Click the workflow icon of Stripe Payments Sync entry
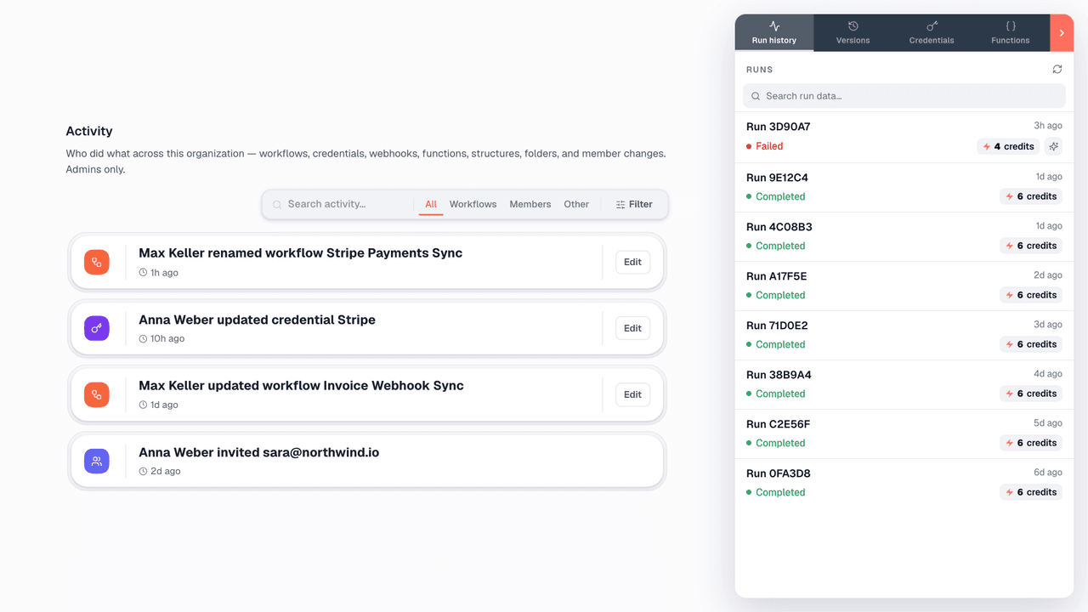 (97, 262)
